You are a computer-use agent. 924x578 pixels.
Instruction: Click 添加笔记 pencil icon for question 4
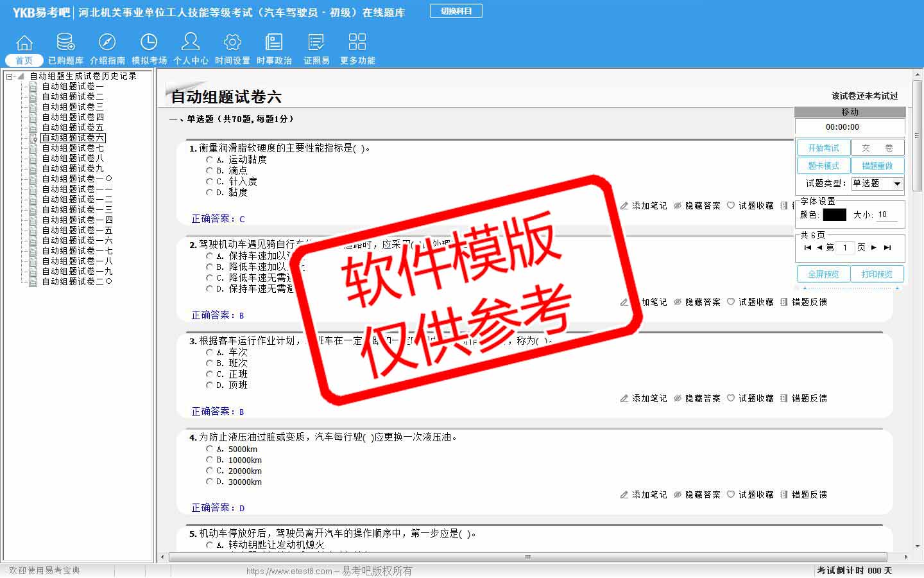click(x=624, y=495)
